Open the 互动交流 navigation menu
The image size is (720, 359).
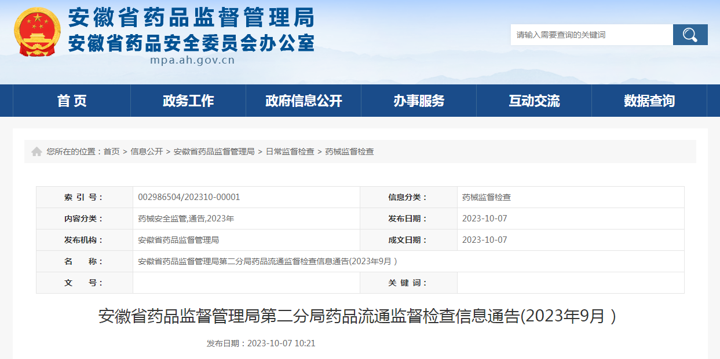pyautogui.click(x=533, y=100)
